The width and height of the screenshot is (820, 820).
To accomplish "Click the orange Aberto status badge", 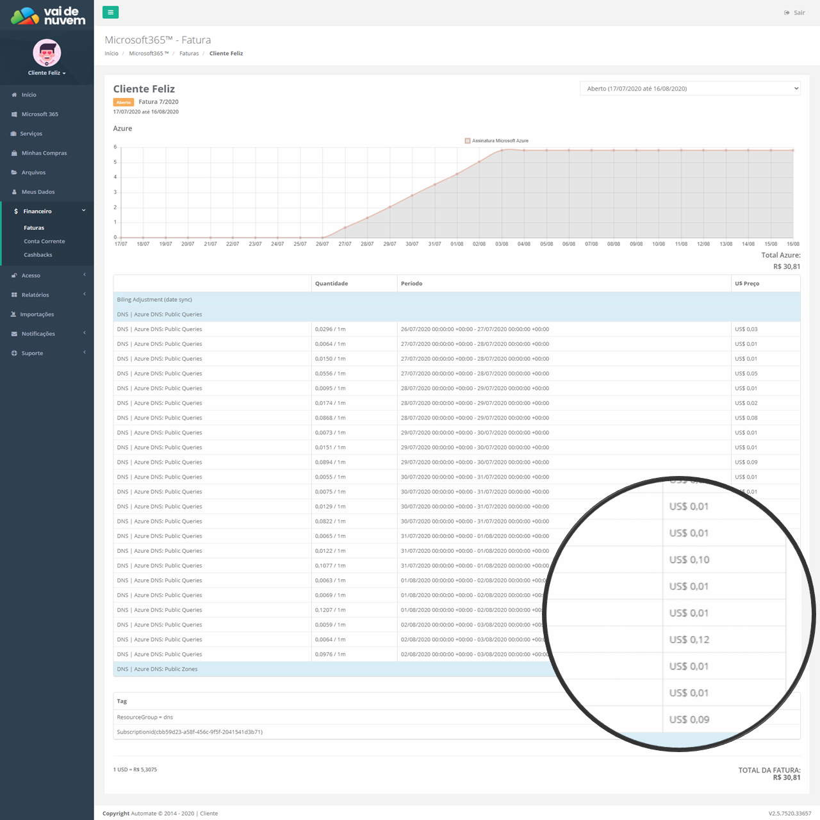I will coord(124,102).
